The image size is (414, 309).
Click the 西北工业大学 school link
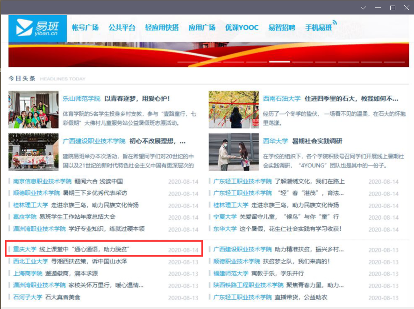(31, 261)
